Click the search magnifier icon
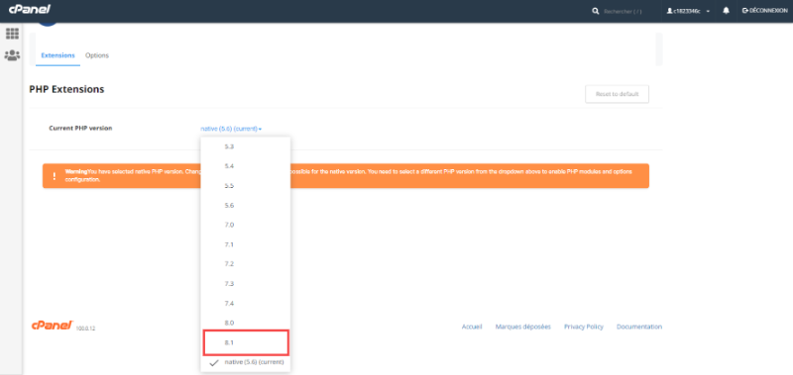The height and width of the screenshot is (375, 793). click(596, 11)
